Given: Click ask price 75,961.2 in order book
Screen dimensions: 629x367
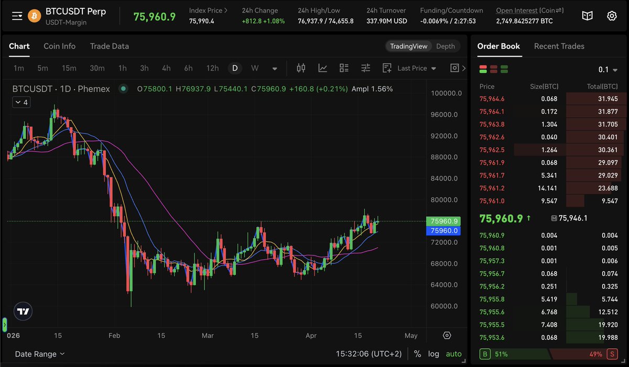Looking at the screenshot, I should tap(492, 188).
